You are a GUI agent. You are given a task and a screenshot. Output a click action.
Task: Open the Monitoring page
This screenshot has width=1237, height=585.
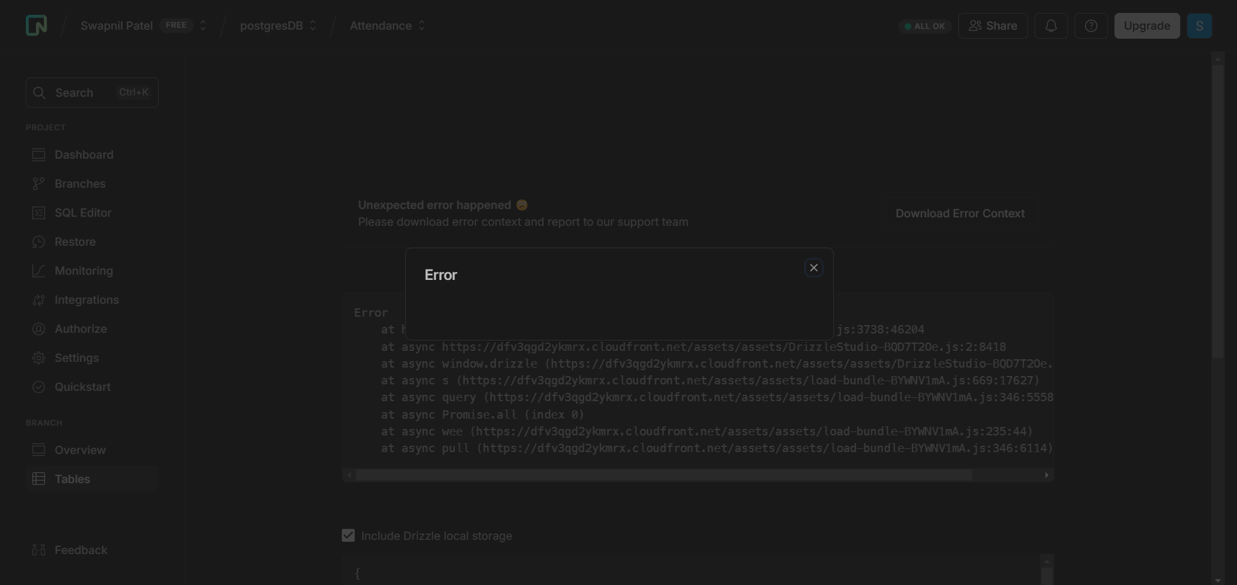tap(84, 271)
